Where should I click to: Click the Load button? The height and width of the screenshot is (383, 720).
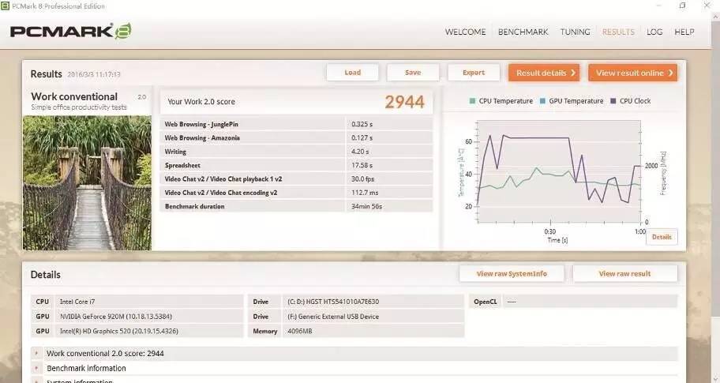[x=353, y=73]
